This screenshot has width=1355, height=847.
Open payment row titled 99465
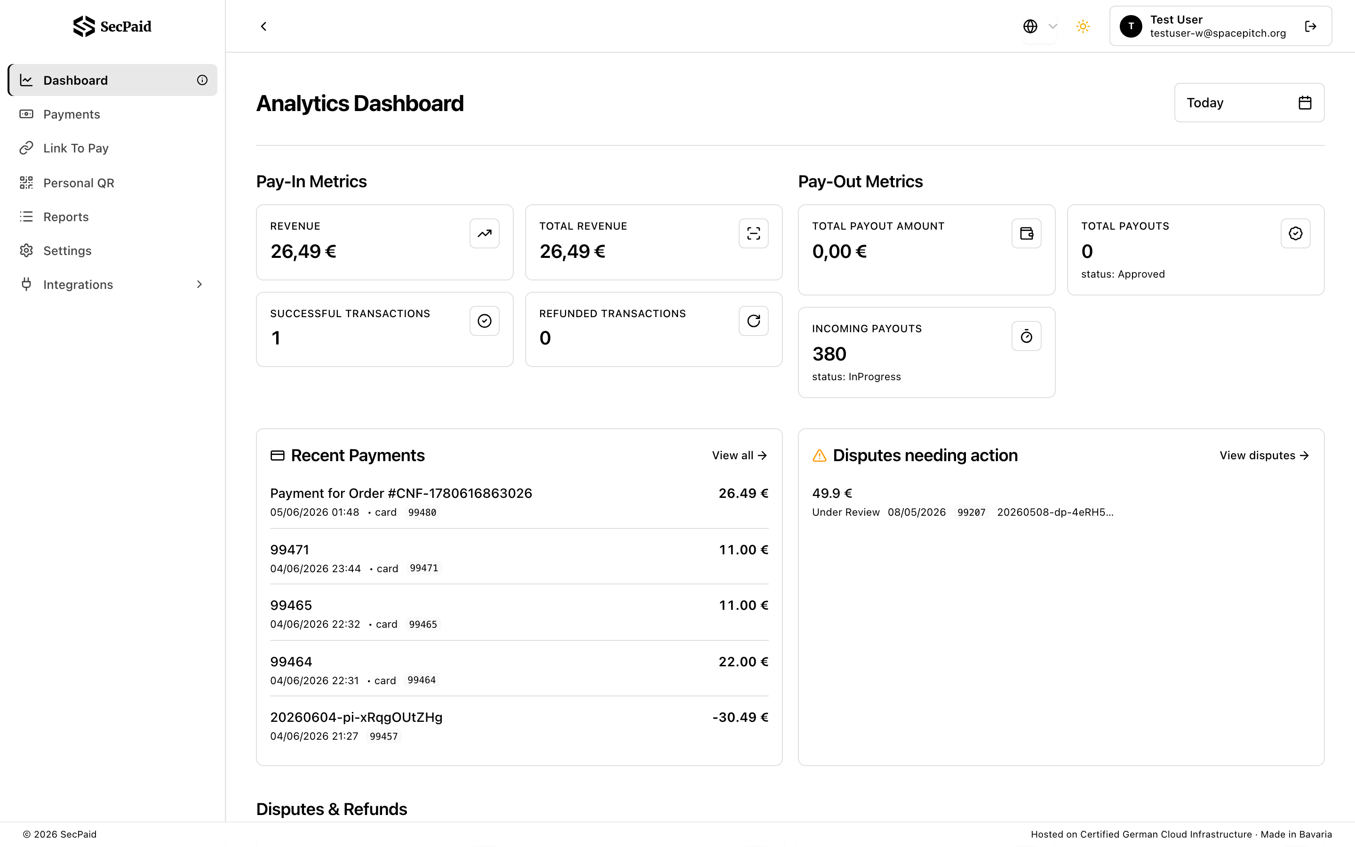pyautogui.click(x=519, y=614)
